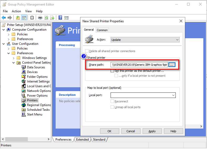Check only if a local printer not present

[116, 76]
